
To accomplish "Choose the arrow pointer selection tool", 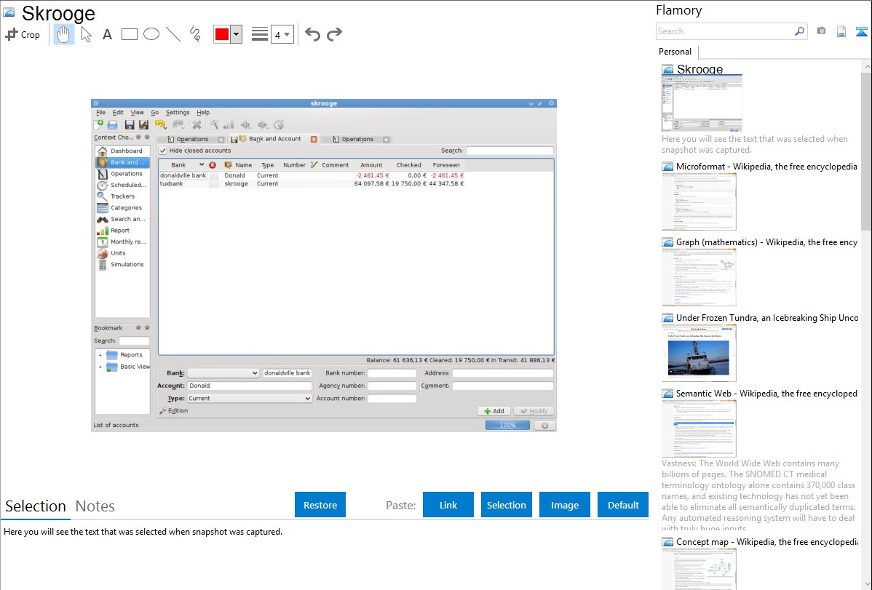I will point(86,34).
